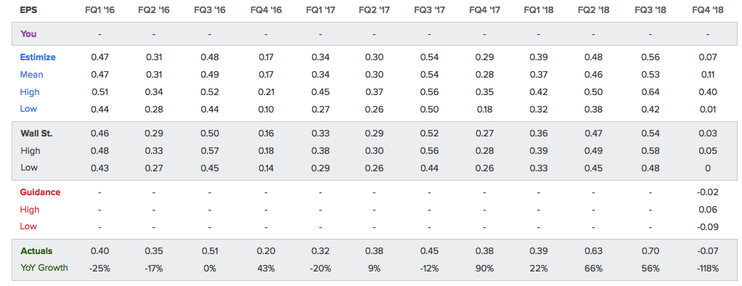Click the Wall St. row heading
The width and height of the screenshot is (742, 286).
pyautogui.click(x=36, y=134)
